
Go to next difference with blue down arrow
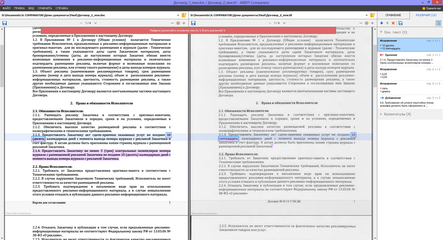pyautogui.click(x=381, y=23)
